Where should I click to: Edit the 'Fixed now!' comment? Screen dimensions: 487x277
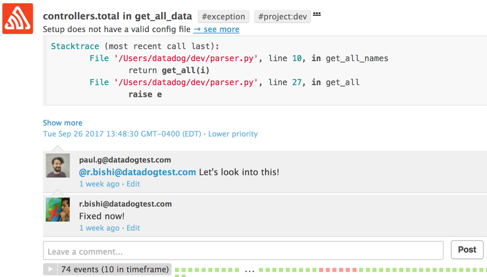(133, 228)
